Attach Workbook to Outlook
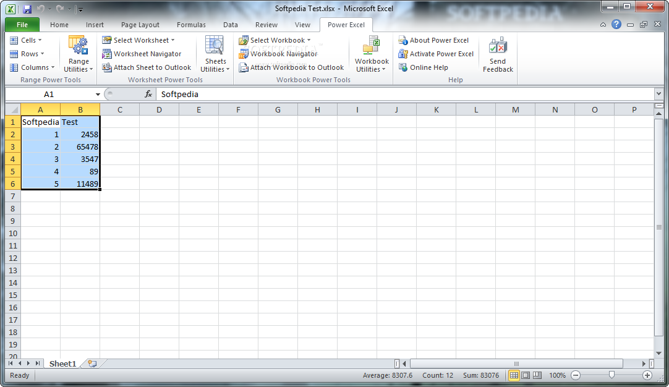The height and width of the screenshot is (387, 669). (291, 67)
